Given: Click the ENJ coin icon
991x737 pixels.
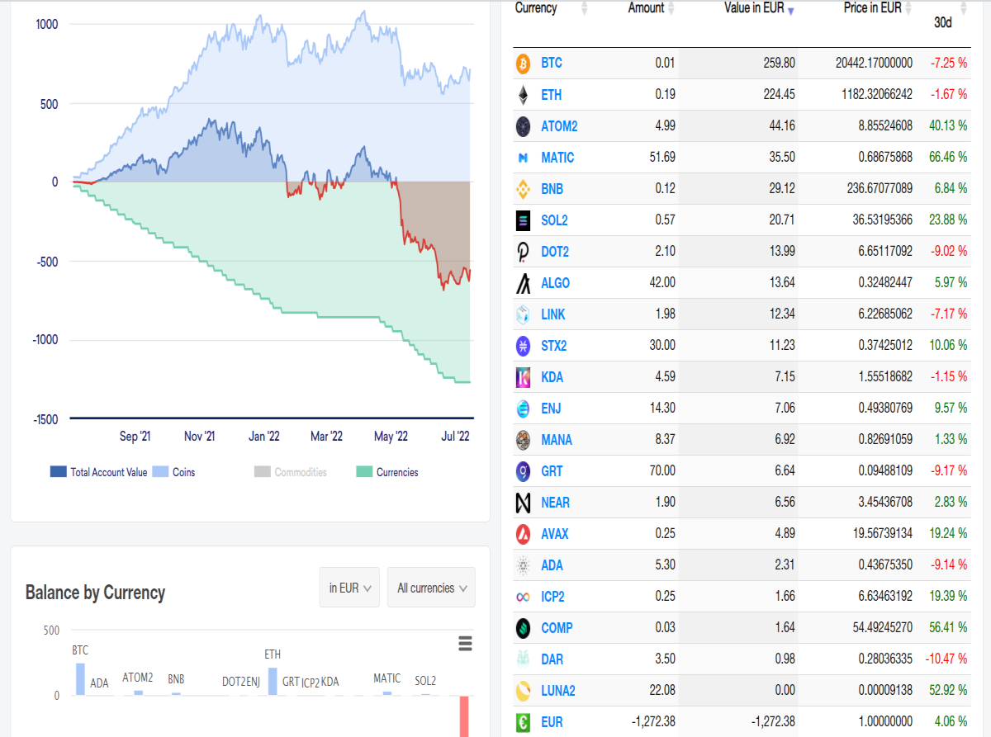Looking at the screenshot, I should [x=523, y=409].
